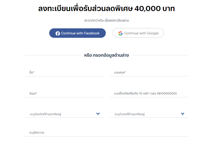
Task: Click the 40,000 บาท amount text
Action: (154, 9)
